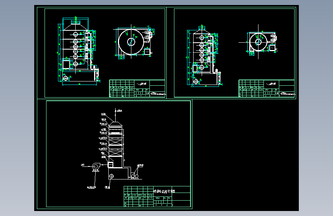Viewport: 333px width, 216px height.
Task: Click the label pointing to the pumps in flow diagram
Action: 140,165
